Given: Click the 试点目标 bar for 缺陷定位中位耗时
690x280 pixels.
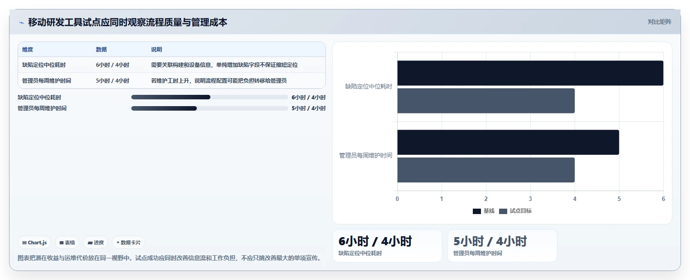Looking at the screenshot, I should coord(486,101).
